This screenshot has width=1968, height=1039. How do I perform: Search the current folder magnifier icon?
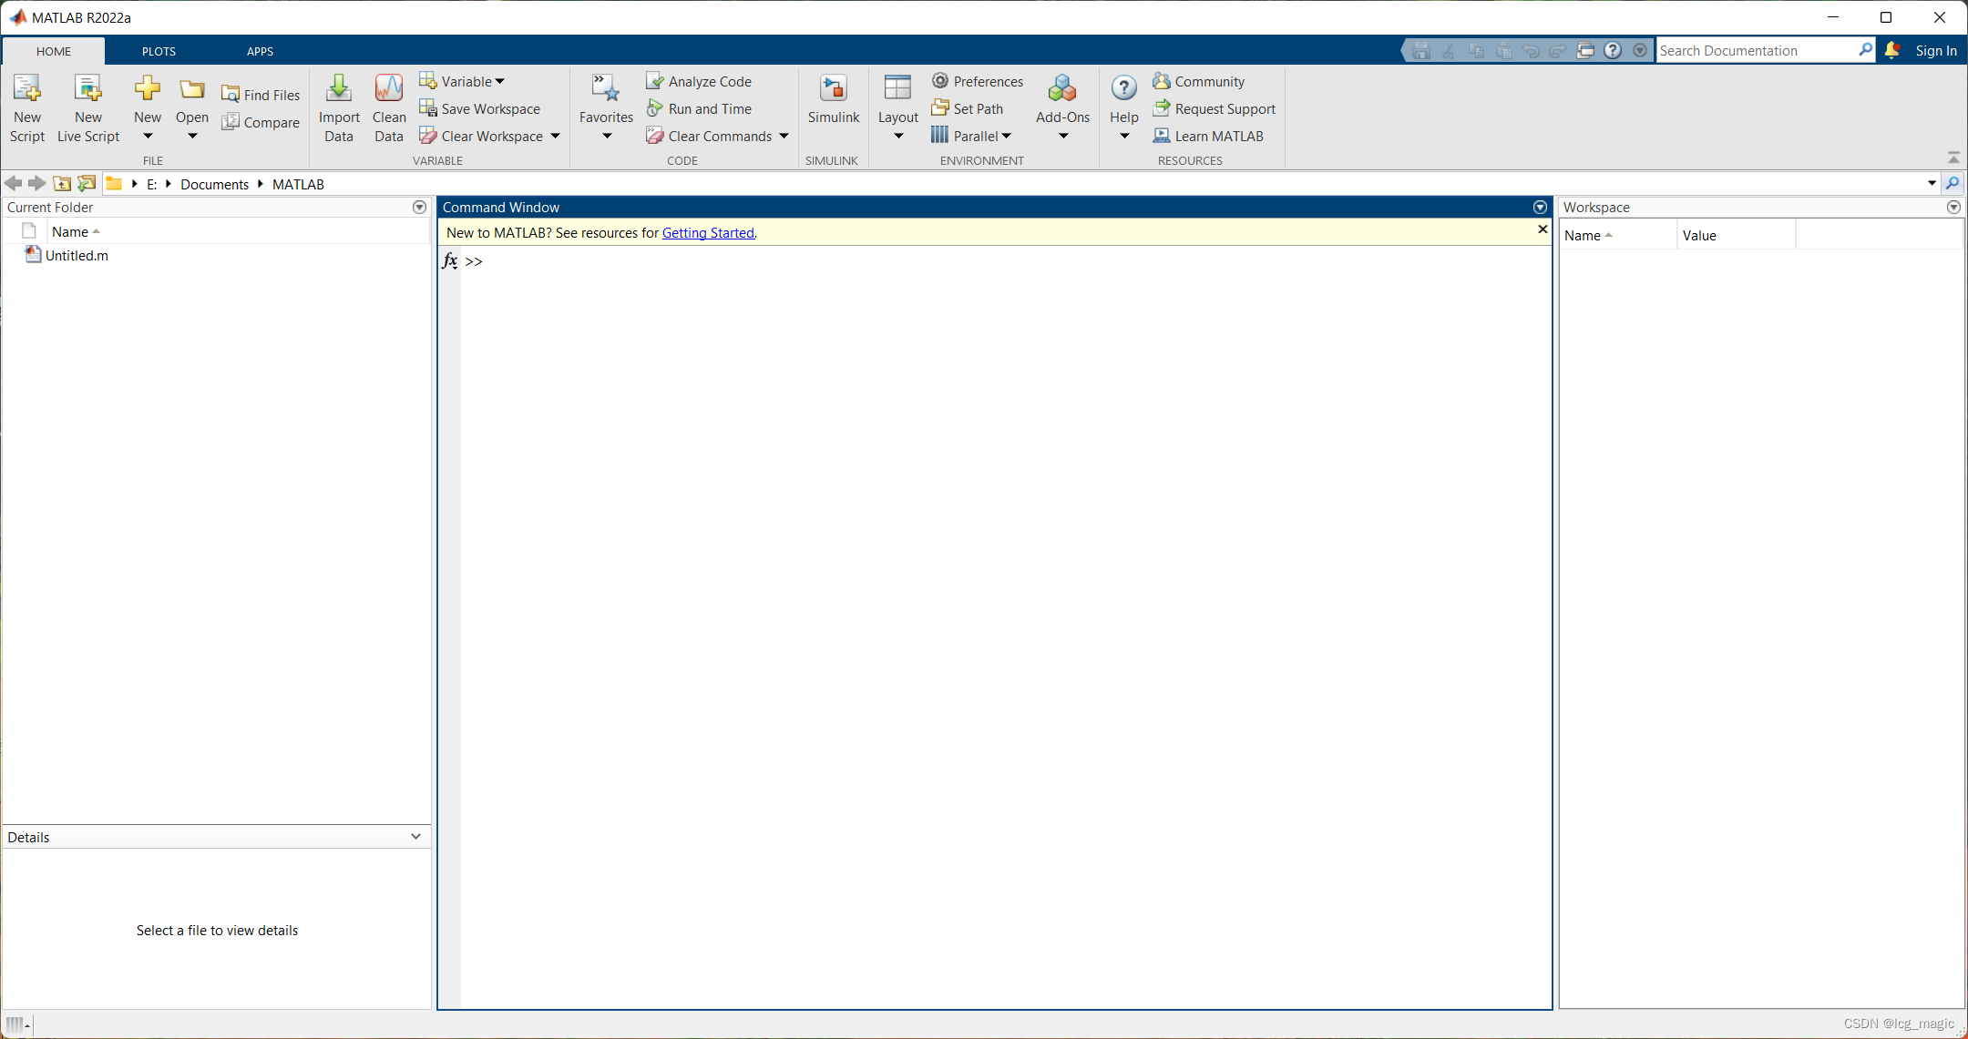tap(1953, 183)
